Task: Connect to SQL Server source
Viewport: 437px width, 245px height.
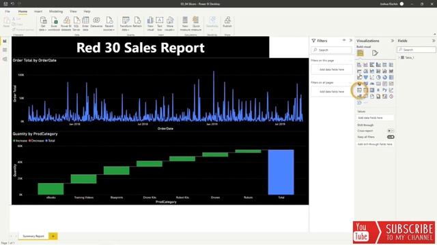Action: pos(76,24)
